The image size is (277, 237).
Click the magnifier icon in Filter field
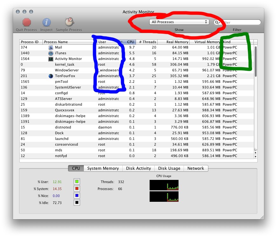coord(217,23)
